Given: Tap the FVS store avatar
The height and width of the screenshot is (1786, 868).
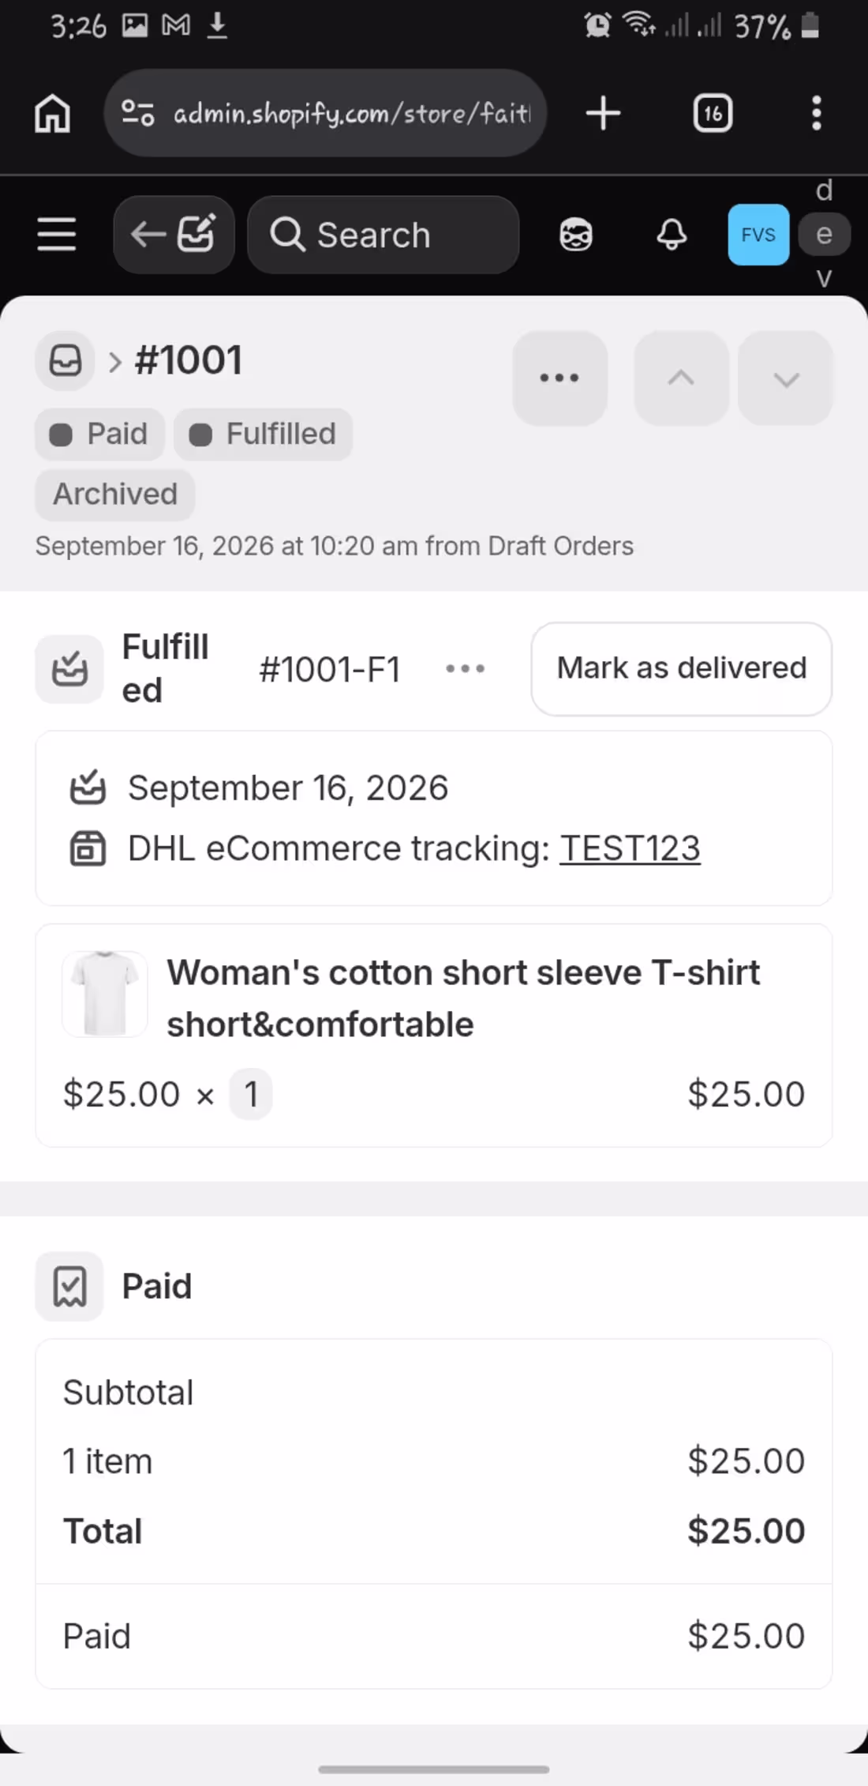Looking at the screenshot, I should coord(758,235).
